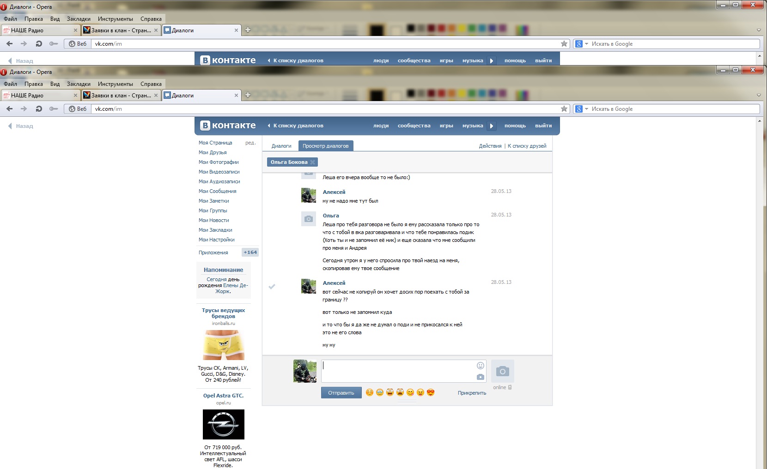Click Ольга's camera placeholder avatar in the chat
The height and width of the screenshot is (469, 767).
(x=308, y=219)
